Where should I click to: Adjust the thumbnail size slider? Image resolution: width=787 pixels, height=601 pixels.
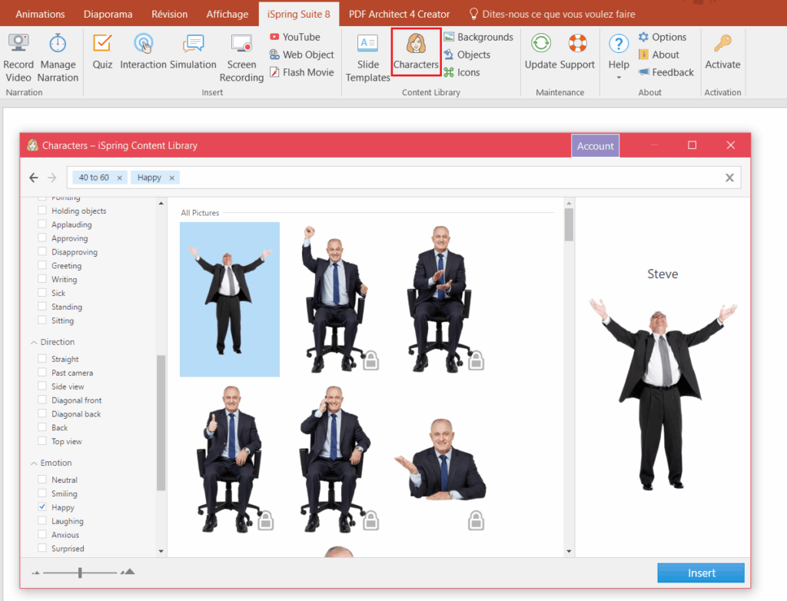[x=80, y=573]
